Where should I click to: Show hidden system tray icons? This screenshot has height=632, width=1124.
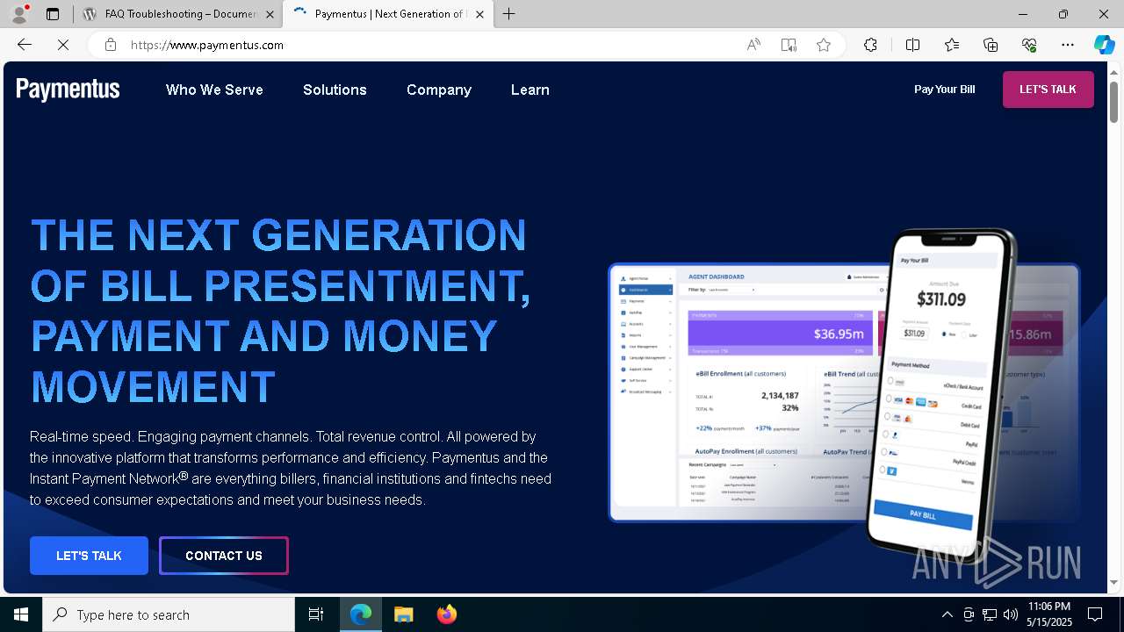(947, 614)
